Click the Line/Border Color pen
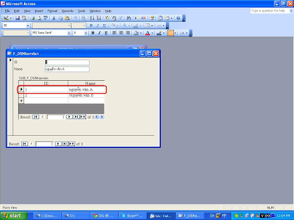Screen dimensions: 294x220 [x=159, y=33]
